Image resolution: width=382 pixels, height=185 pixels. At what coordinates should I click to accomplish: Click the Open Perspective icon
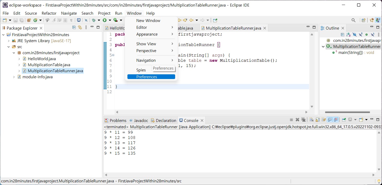point(363,20)
